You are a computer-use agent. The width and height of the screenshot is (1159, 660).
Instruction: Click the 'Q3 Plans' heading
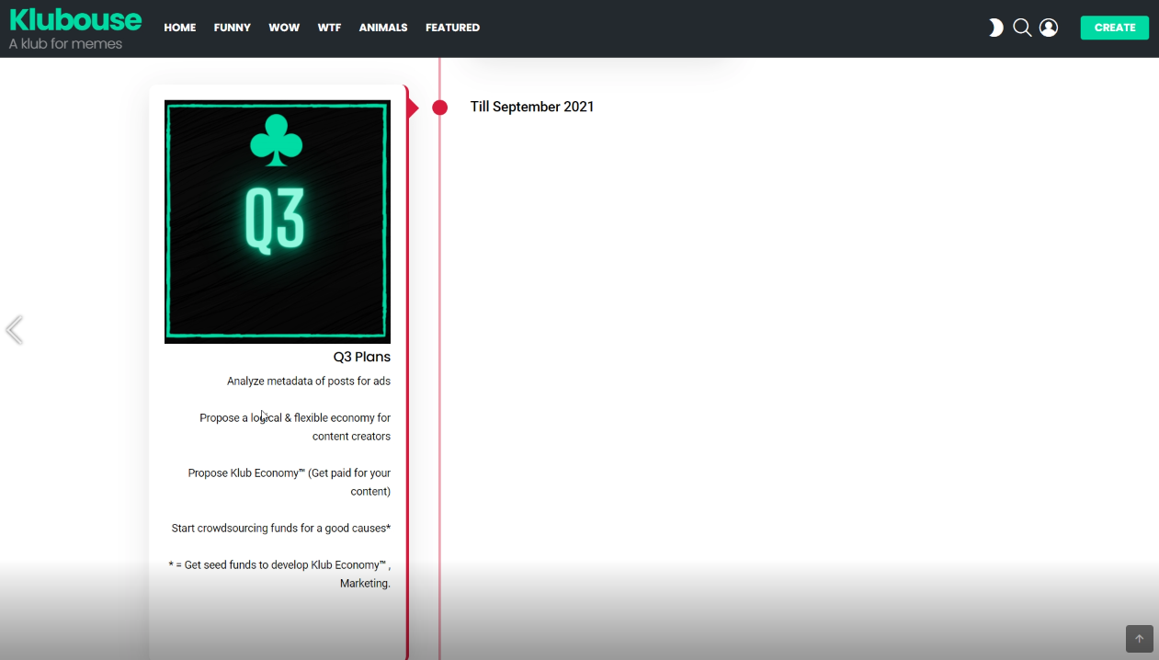(362, 357)
